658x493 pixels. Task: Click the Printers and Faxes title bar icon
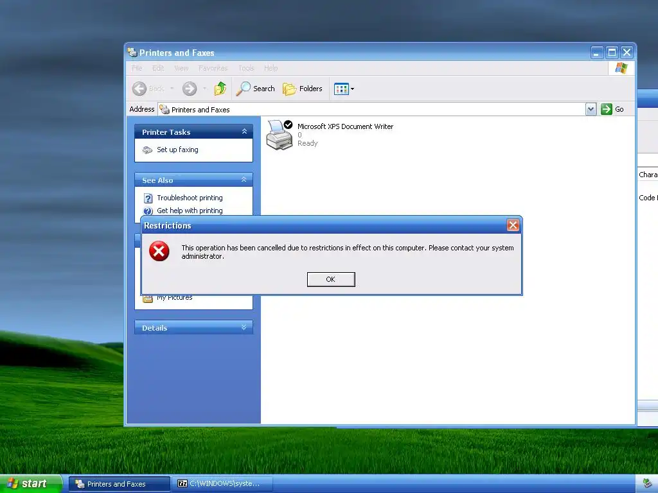(x=132, y=53)
